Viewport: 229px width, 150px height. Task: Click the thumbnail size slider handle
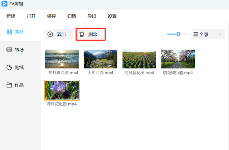178,34
